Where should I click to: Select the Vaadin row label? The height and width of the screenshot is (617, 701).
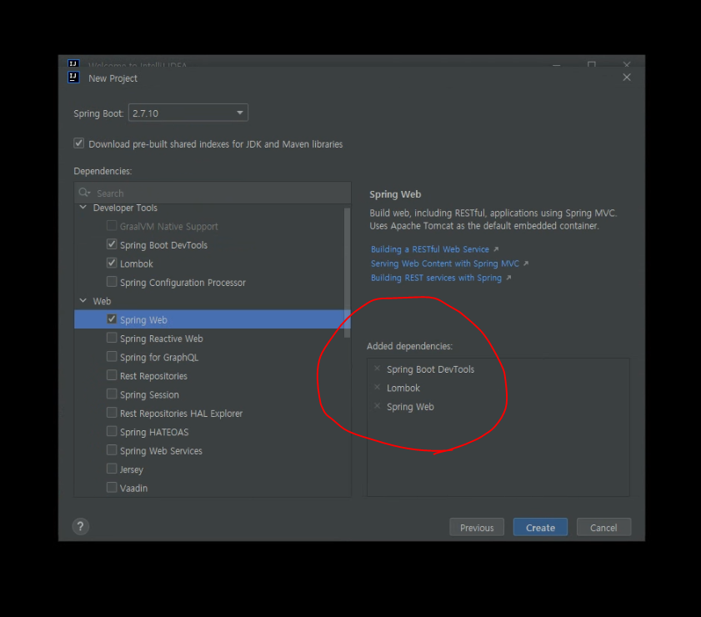point(133,489)
